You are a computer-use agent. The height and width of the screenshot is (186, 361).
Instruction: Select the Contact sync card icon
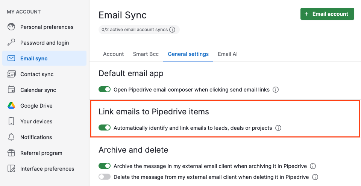[11, 74]
